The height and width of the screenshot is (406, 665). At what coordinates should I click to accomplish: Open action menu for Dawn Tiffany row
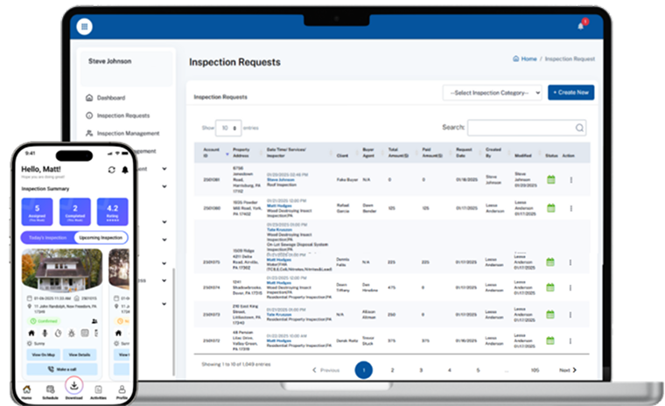point(570,288)
